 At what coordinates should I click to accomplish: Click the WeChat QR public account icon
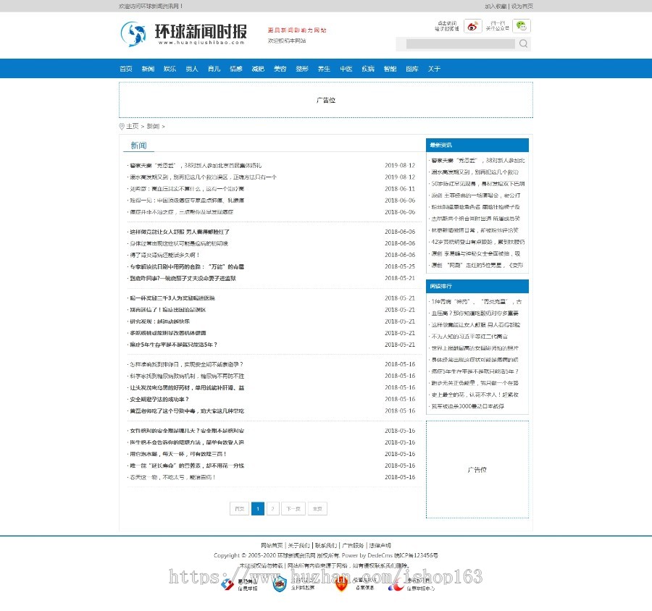520,26
